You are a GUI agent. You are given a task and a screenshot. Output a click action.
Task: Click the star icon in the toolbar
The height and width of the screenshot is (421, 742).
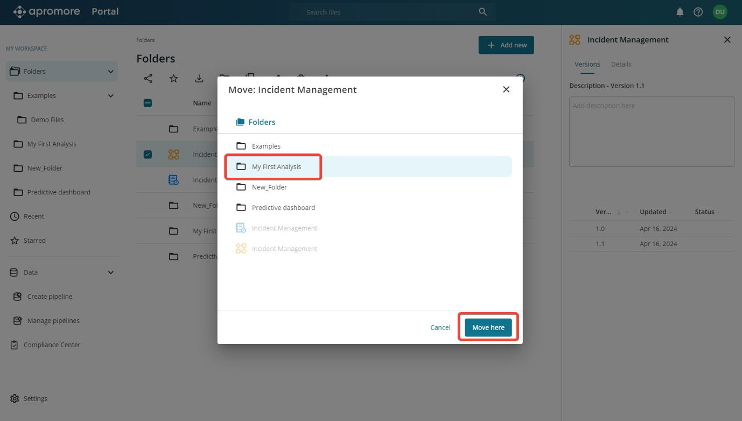173,79
